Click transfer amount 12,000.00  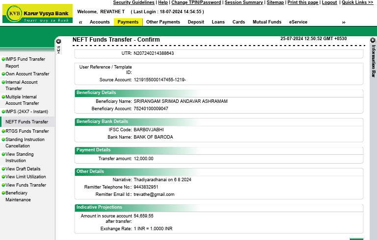pos(143,159)
